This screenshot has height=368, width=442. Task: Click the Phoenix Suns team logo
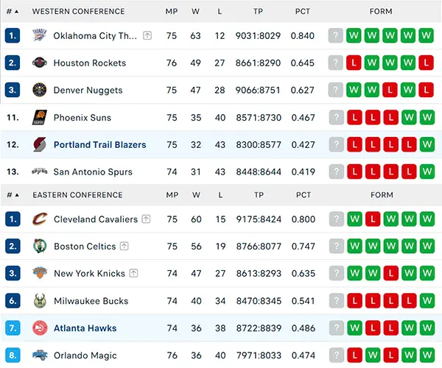coord(40,117)
